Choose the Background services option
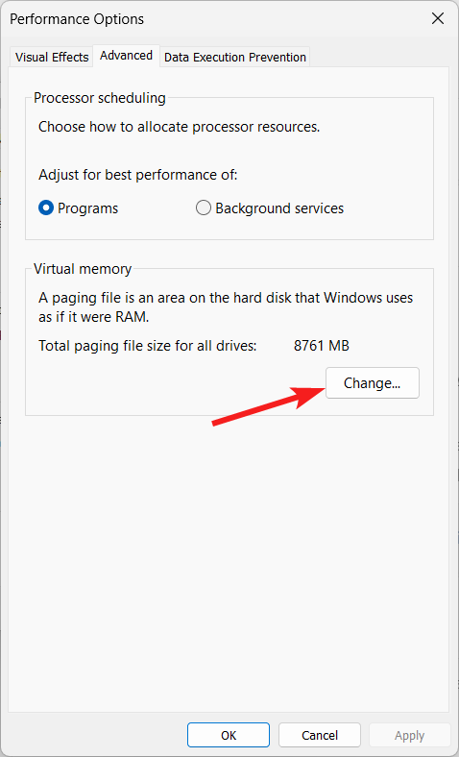Image resolution: width=459 pixels, height=757 pixels. pyautogui.click(x=270, y=208)
